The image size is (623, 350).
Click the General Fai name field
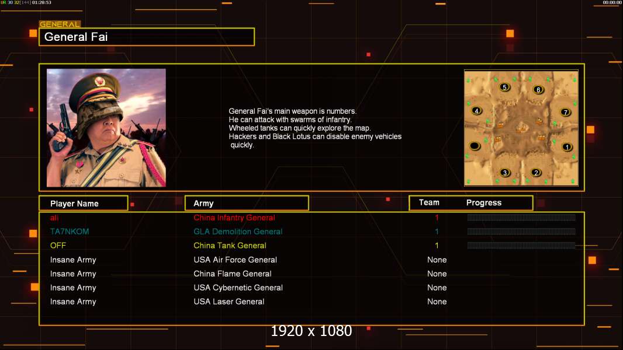(x=147, y=37)
